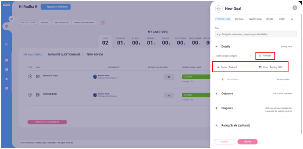Open the Select Goal Category dropdown
This screenshot has height=149, width=303.
(x=234, y=56)
